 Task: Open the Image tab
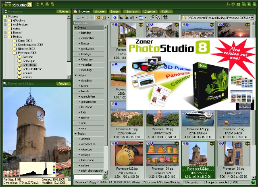point(114,11)
